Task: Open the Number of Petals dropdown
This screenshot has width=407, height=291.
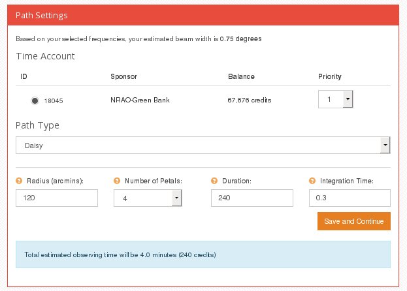Action: pos(148,198)
